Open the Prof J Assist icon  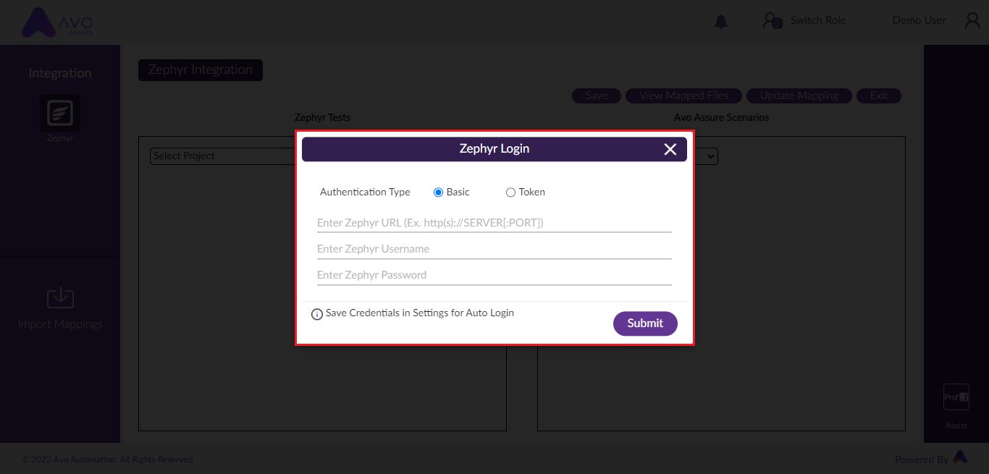click(x=956, y=397)
